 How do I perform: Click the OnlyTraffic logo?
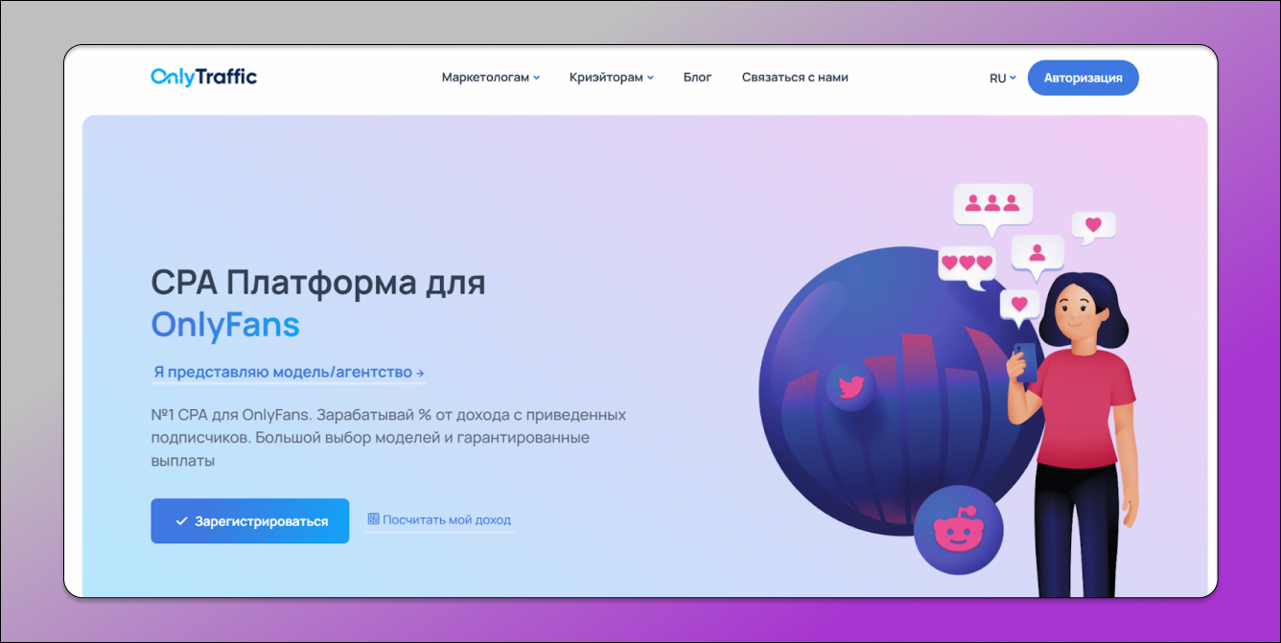click(x=203, y=77)
